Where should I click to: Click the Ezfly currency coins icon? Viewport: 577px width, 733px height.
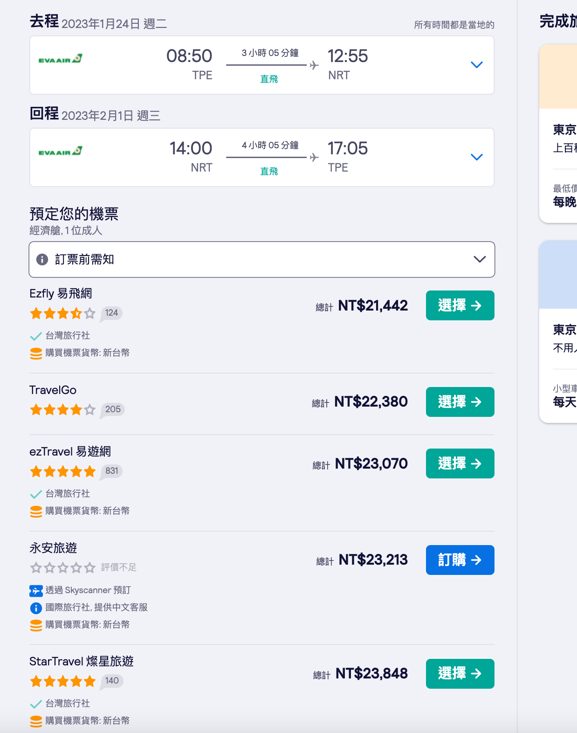pos(36,353)
